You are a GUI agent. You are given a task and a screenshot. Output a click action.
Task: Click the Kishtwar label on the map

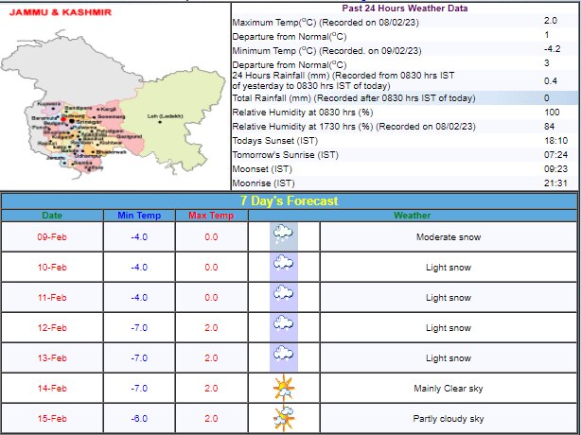111,143
